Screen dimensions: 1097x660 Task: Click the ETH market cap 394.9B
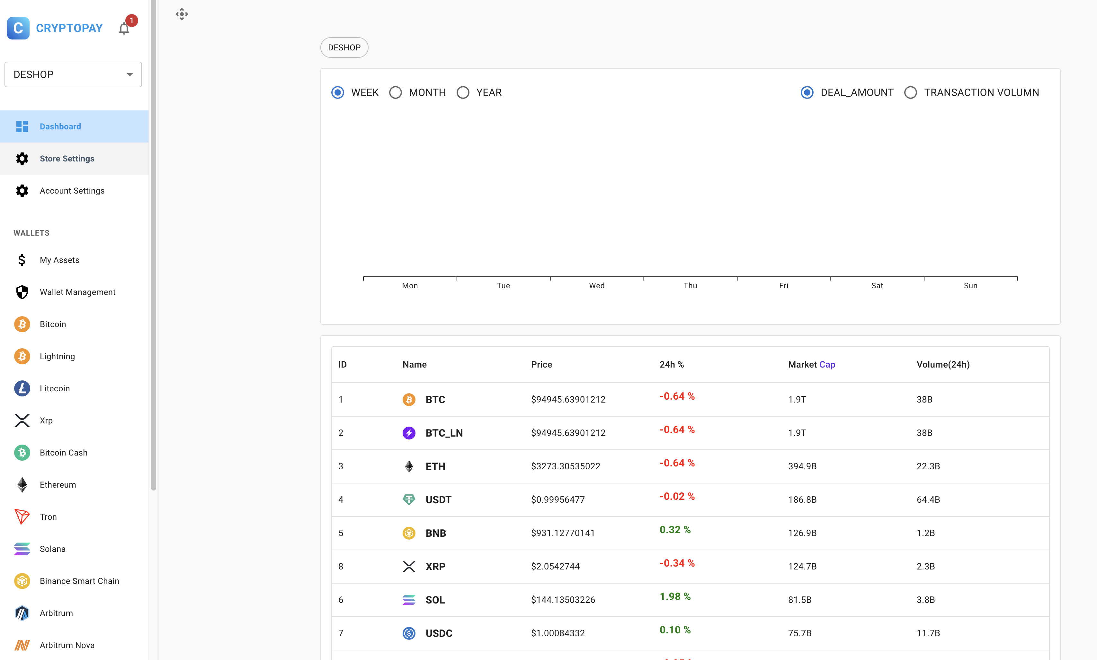tap(802, 466)
